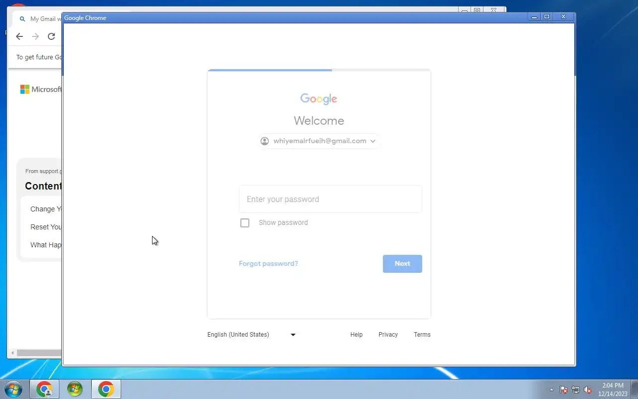
Task: Click the active plain Chrome taskbar icon
Action: [106, 389]
